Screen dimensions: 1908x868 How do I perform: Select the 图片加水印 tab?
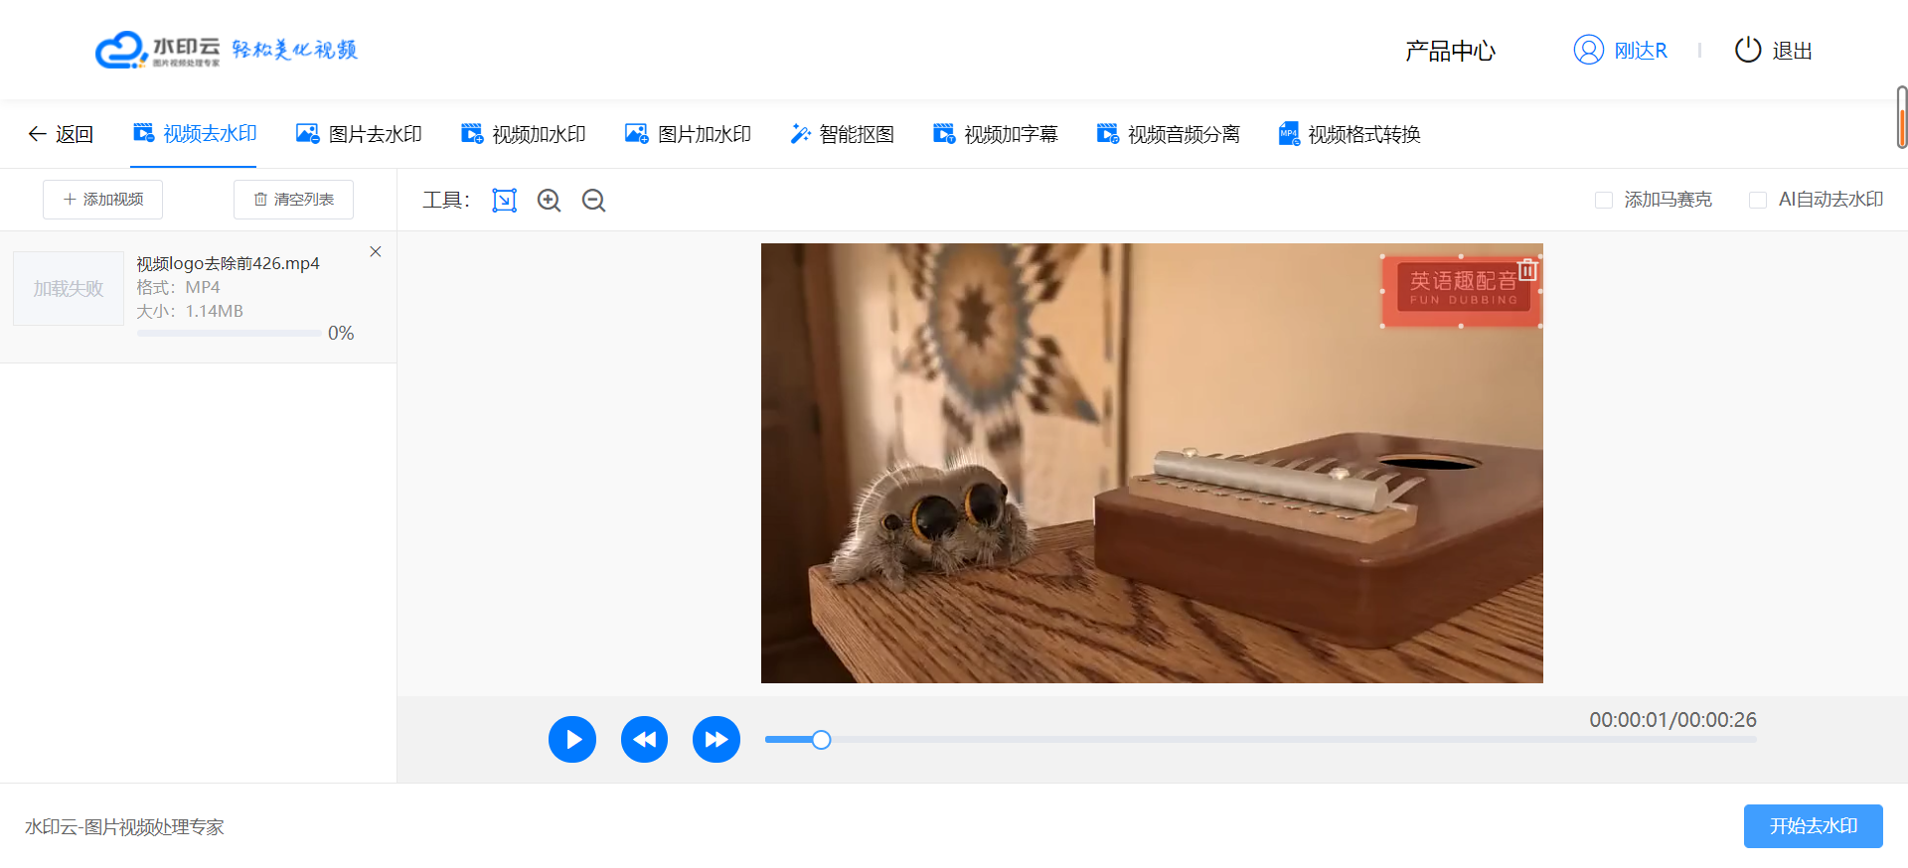(688, 134)
